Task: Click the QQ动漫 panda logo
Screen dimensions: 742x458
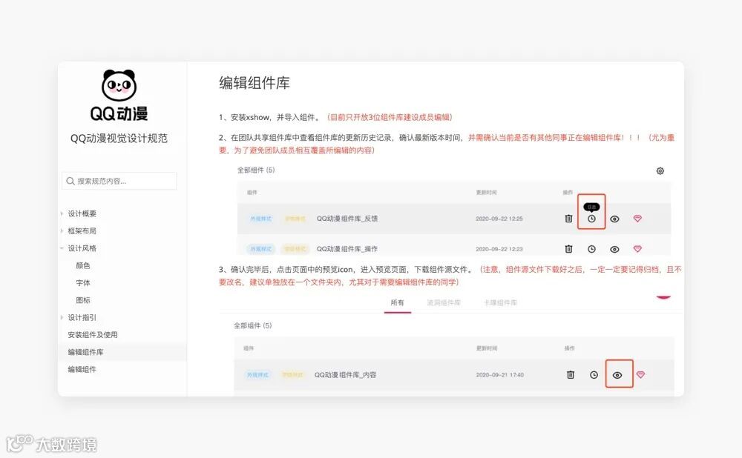Action: [119, 95]
